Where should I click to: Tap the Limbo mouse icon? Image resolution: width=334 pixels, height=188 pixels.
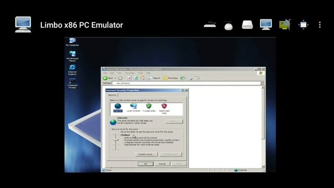coord(229,25)
